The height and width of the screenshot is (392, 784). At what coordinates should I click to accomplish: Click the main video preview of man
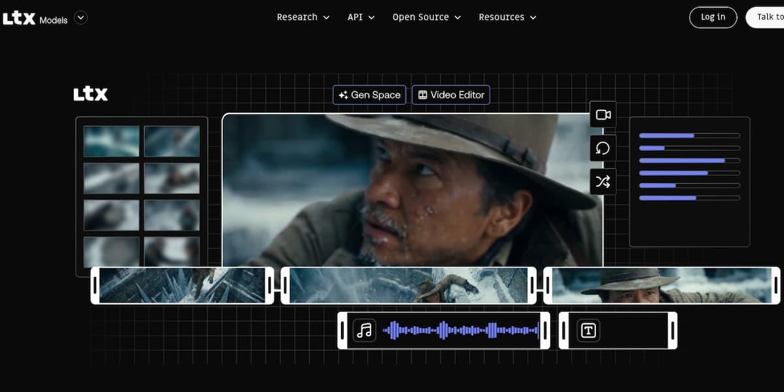point(413,190)
